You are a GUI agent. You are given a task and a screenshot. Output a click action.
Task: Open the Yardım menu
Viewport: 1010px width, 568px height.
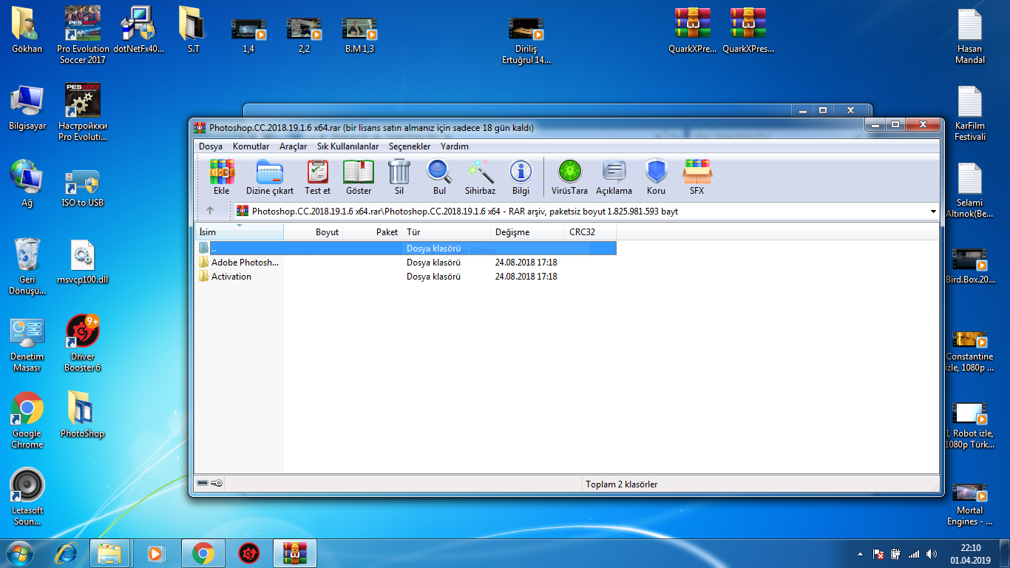[x=455, y=146]
